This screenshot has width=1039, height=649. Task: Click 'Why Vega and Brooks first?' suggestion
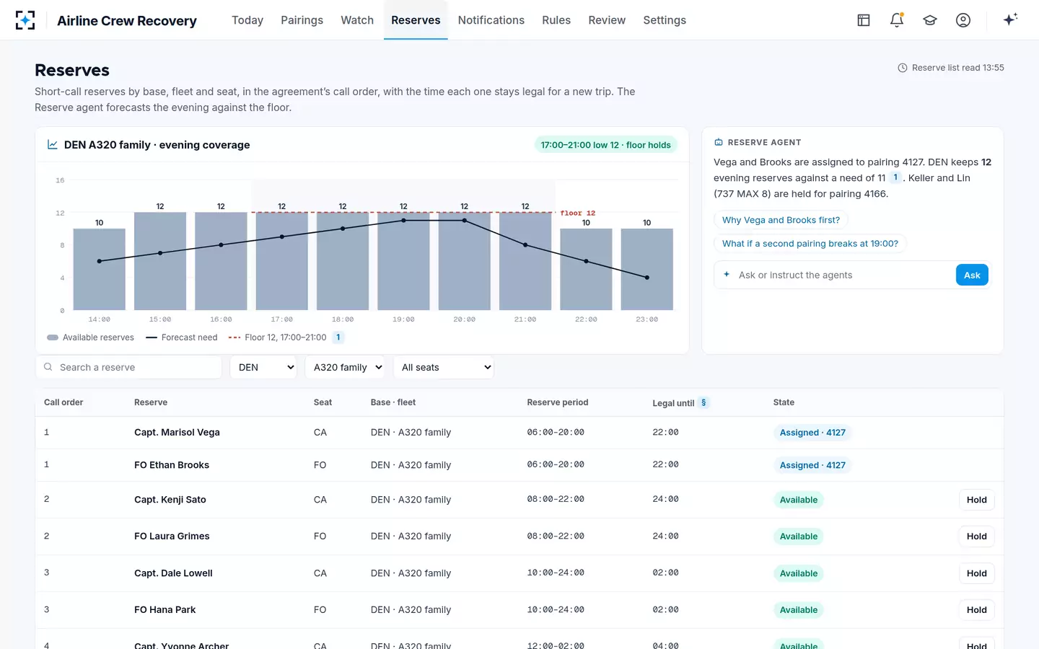781,220
